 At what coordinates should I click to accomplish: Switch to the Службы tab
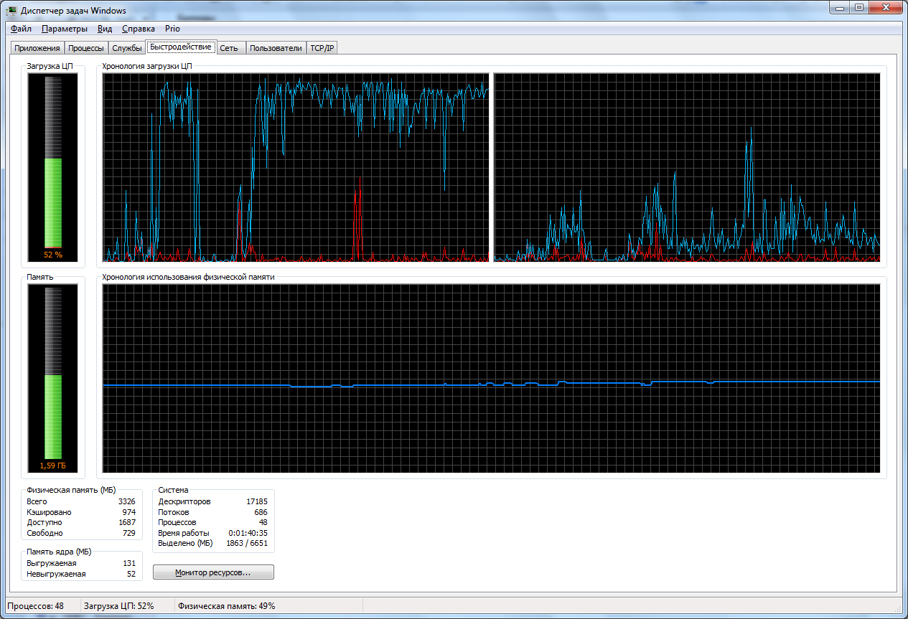pyautogui.click(x=126, y=48)
